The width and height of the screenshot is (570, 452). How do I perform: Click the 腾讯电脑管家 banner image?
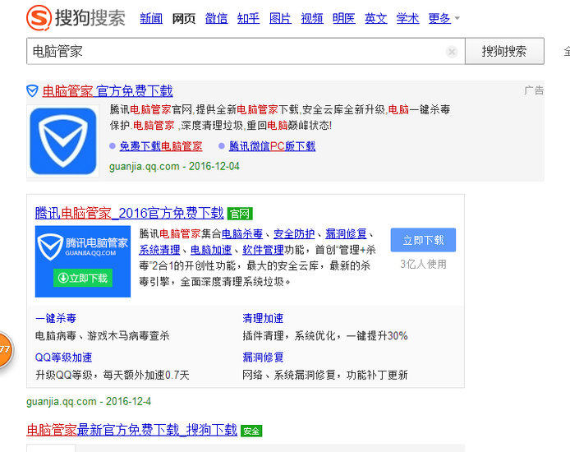[x=83, y=261]
